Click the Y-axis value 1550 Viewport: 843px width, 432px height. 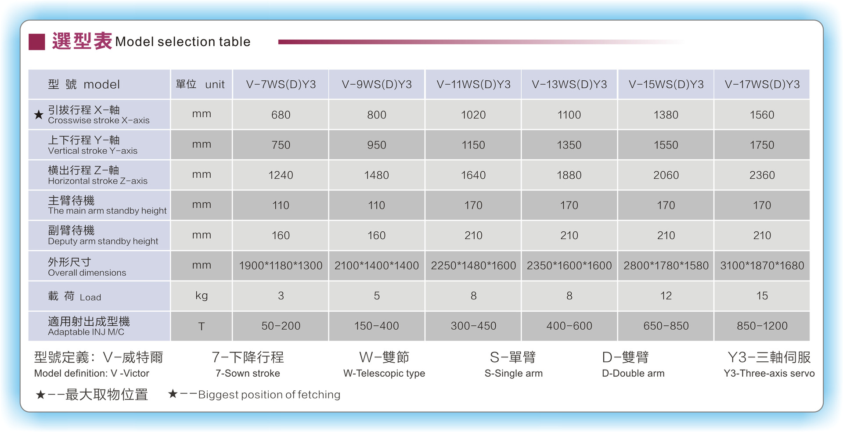(666, 145)
